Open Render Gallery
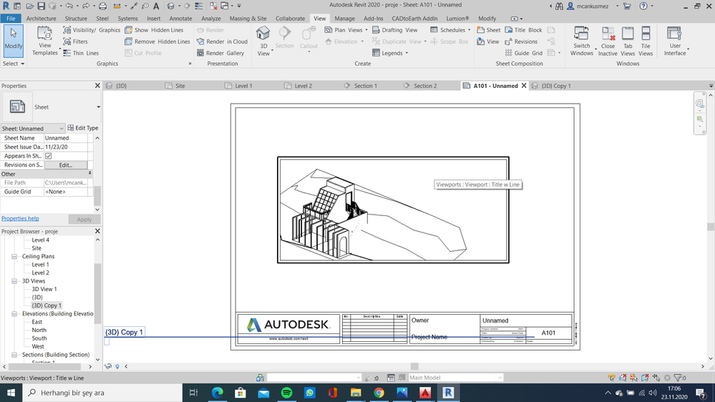The height and width of the screenshot is (402, 715). [220, 53]
